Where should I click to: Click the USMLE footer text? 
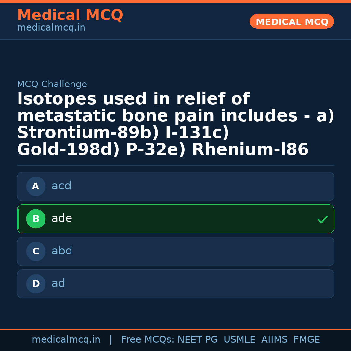pos(239,340)
